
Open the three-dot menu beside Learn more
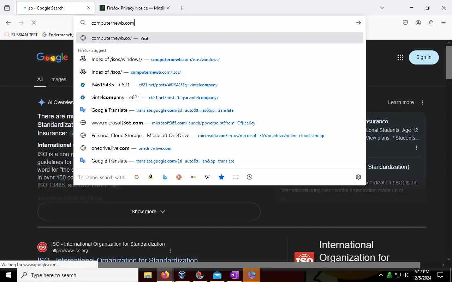[423, 102]
